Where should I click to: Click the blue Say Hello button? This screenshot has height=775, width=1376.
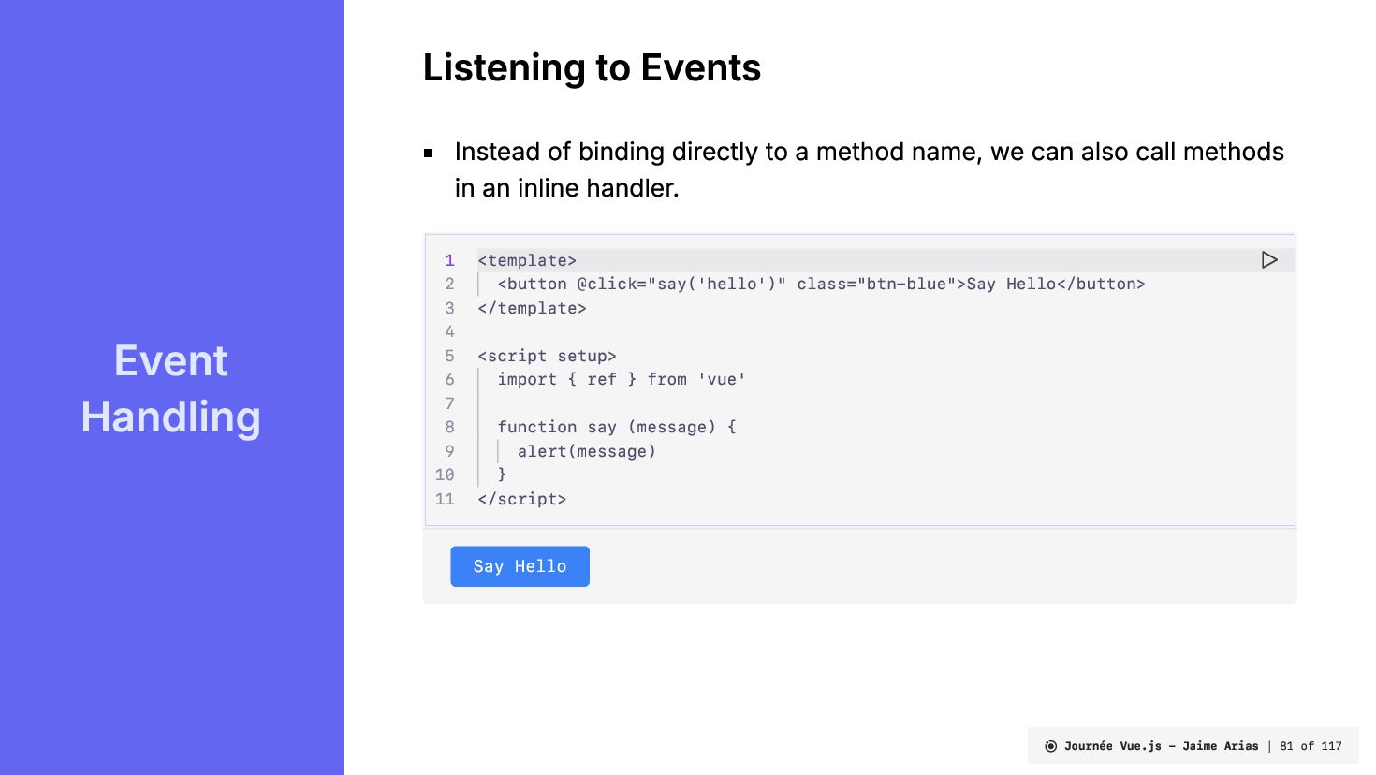pyautogui.click(x=520, y=566)
